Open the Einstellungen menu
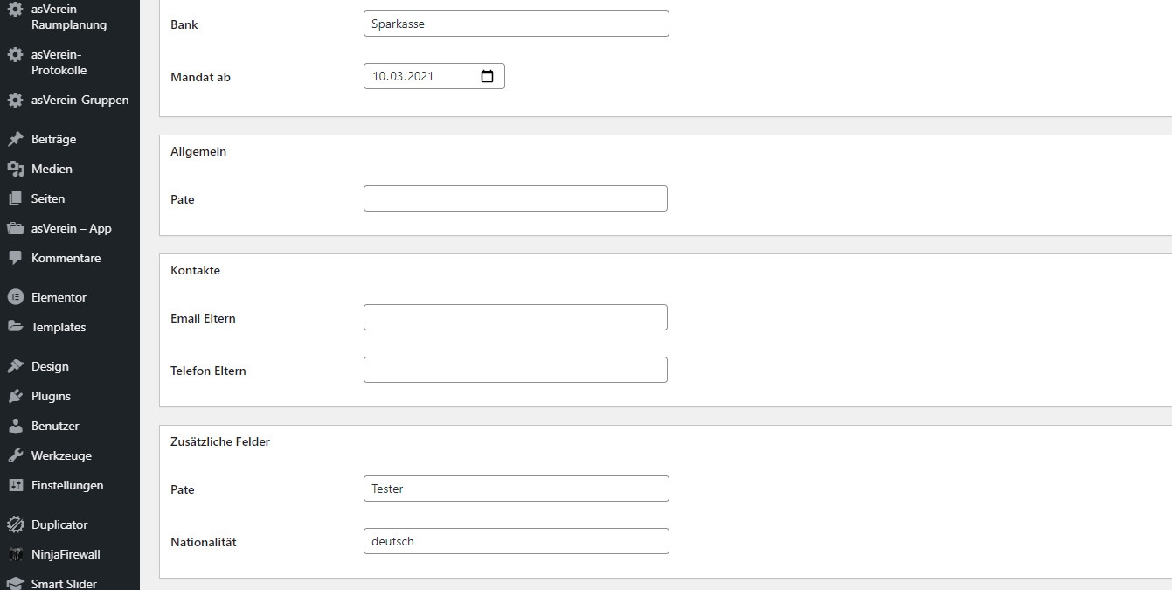Screen dimensions: 1172x590 point(67,485)
